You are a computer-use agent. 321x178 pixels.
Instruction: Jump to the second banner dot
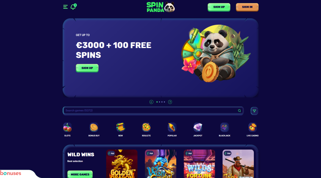click(x=160, y=102)
